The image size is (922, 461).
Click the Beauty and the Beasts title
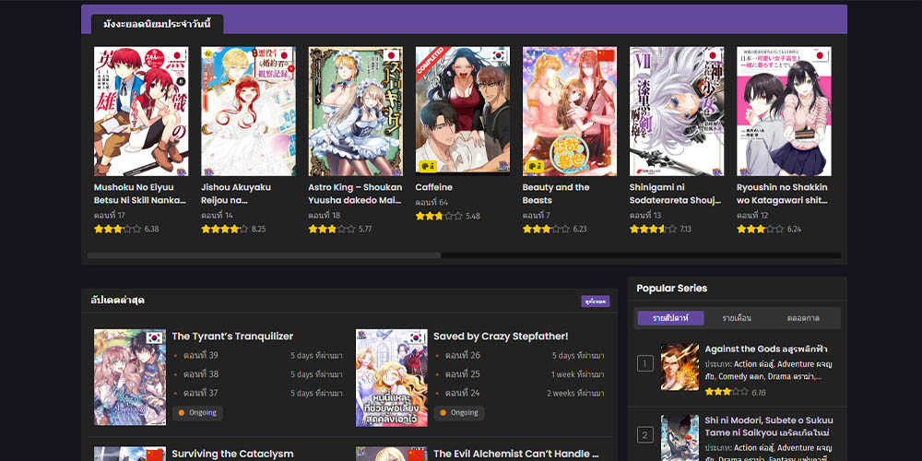coord(556,194)
